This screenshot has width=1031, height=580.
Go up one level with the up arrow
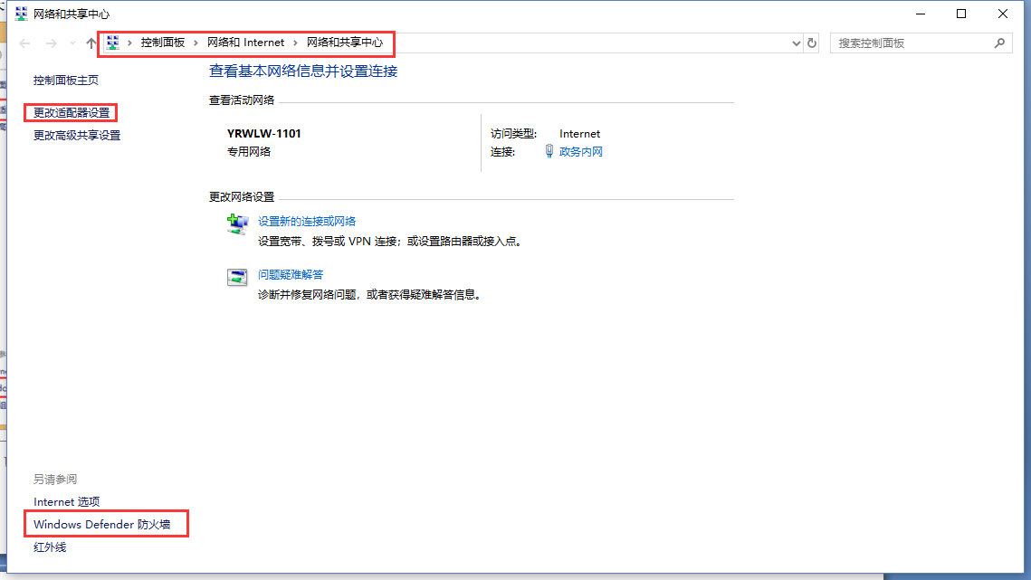91,43
